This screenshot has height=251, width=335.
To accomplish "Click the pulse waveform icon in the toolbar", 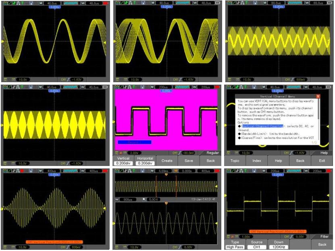I will (19, 3).
